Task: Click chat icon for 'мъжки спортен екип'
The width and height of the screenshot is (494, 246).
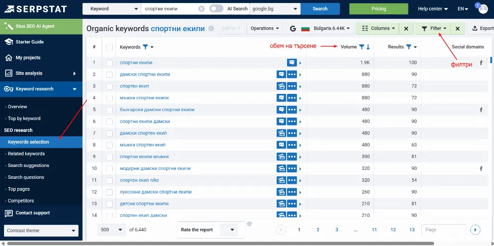Action: [282, 145]
